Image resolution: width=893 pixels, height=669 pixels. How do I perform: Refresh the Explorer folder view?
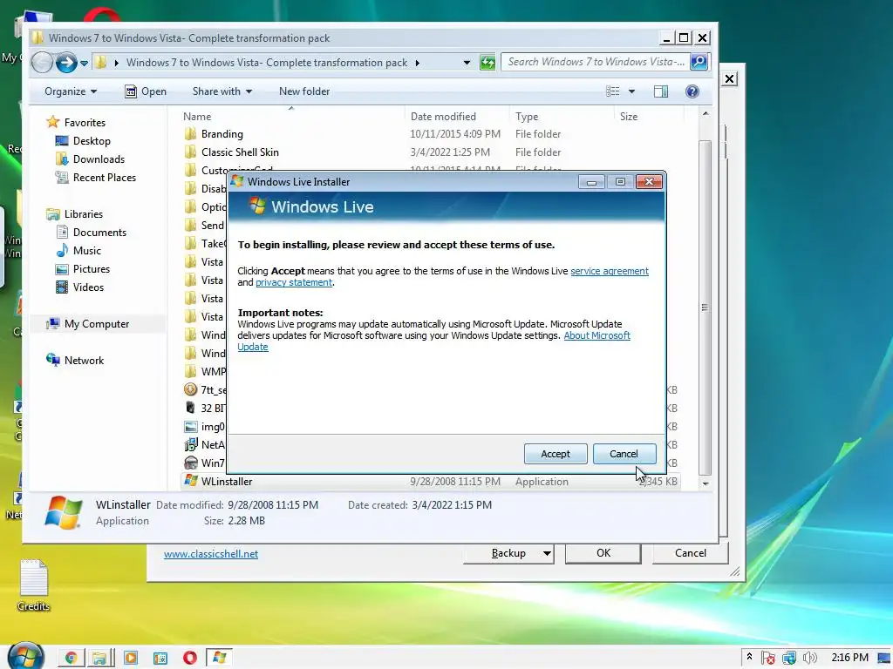click(487, 62)
